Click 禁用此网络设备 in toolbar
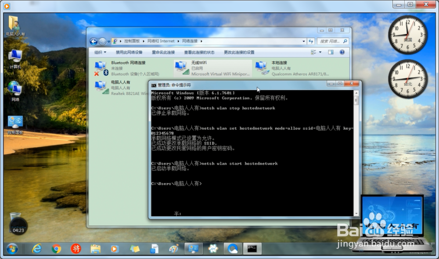The width and height of the screenshot is (439, 259). coord(129,52)
